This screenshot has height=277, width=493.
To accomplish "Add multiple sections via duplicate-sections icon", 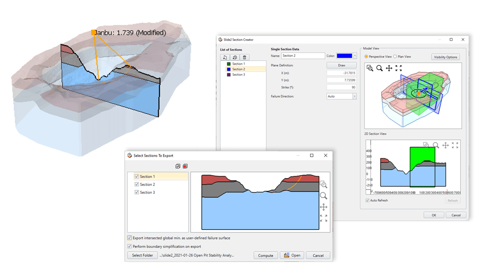I will click(235, 57).
